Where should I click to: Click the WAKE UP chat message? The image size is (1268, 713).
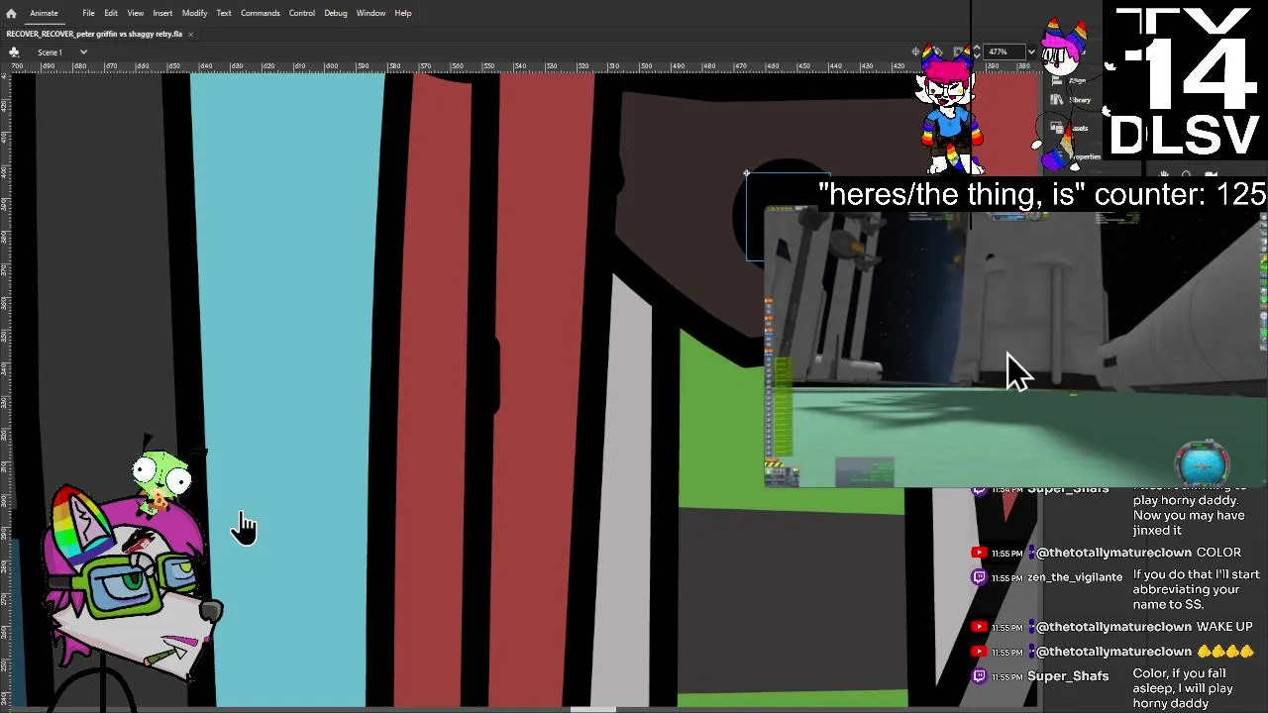[1224, 627]
